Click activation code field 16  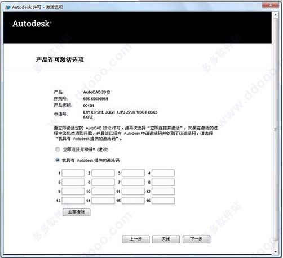pos(163,201)
